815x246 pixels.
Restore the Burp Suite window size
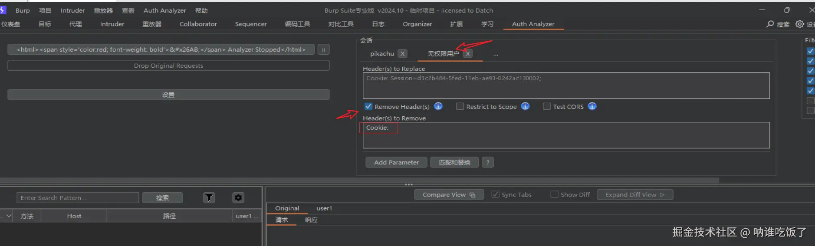(x=787, y=10)
